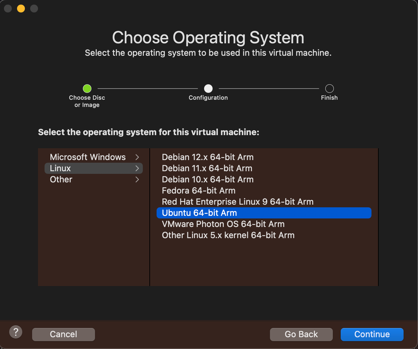Image resolution: width=418 pixels, height=349 pixels.
Task: Pick VMware Photon OS 64-bit Arm
Action: pyautogui.click(x=264, y=224)
